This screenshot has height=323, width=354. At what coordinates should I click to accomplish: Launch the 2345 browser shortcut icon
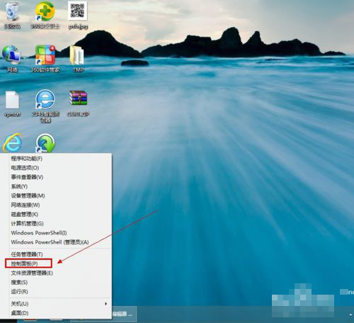[45, 106]
